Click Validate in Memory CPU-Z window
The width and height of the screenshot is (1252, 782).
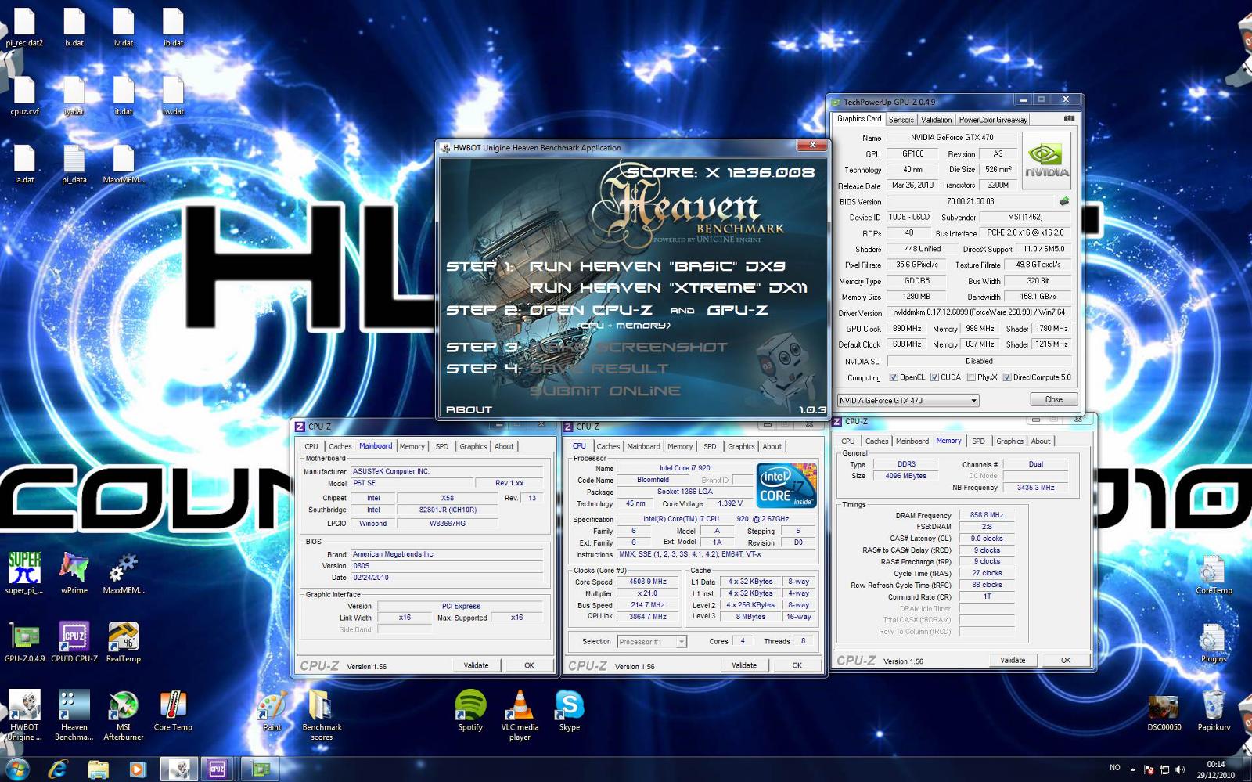pos(1013,660)
